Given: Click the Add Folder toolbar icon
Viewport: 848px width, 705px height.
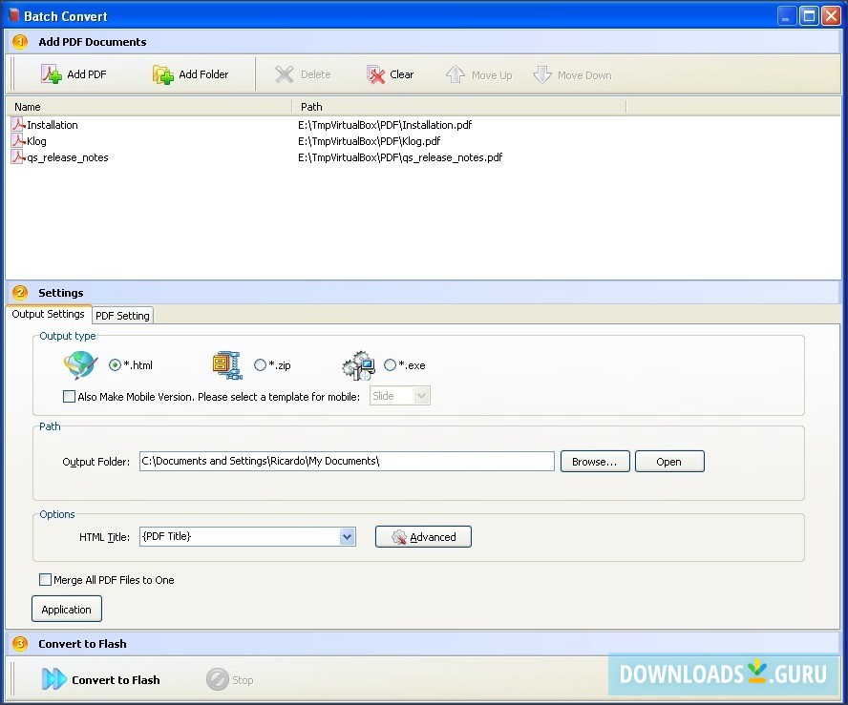Looking at the screenshot, I should click(x=160, y=73).
